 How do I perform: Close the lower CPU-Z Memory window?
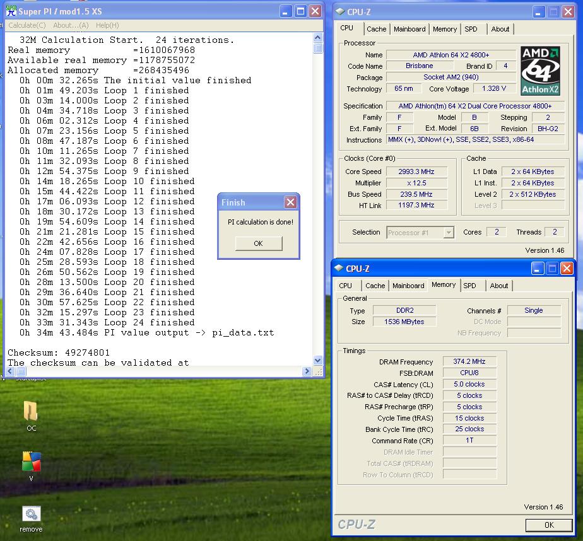pyautogui.click(x=567, y=268)
